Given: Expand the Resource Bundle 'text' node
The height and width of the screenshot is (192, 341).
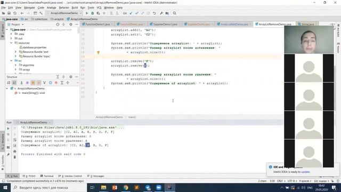Looking at the screenshot, I should tap(15, 52).
